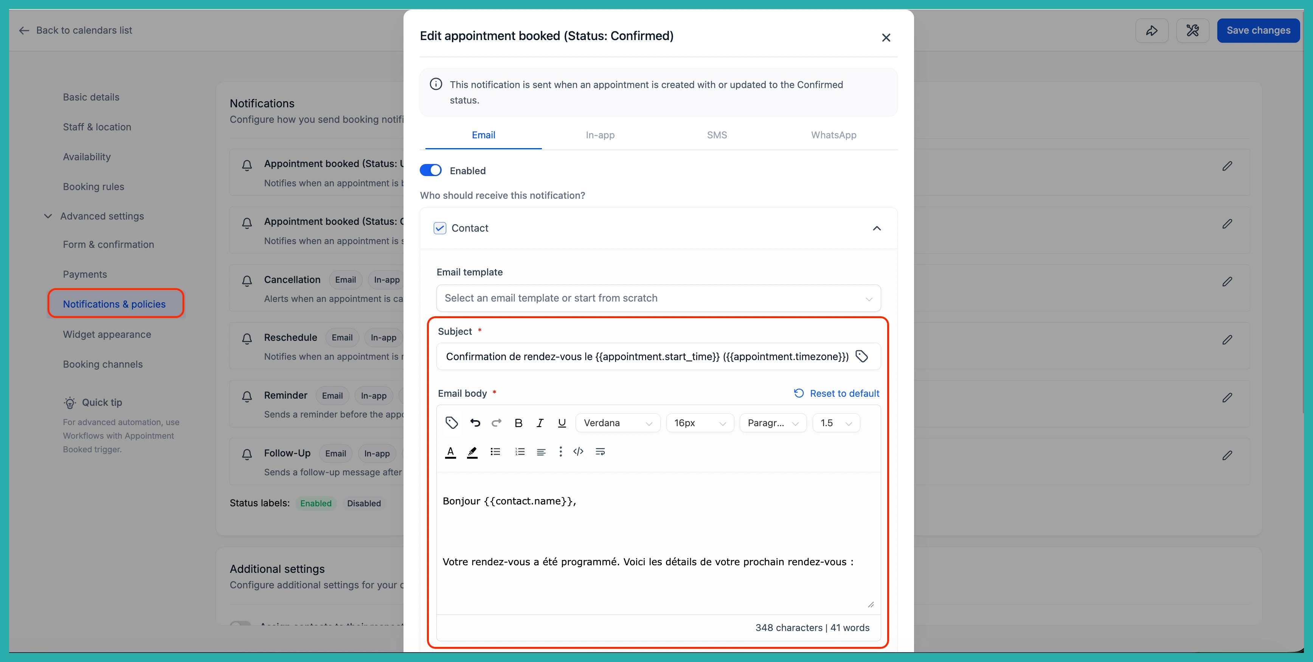
Task: Redo edit in email body toolbar
Action: (497, 423)
